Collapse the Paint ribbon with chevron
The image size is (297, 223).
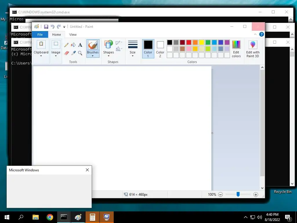pyautogui.click(x=255, y=34)
